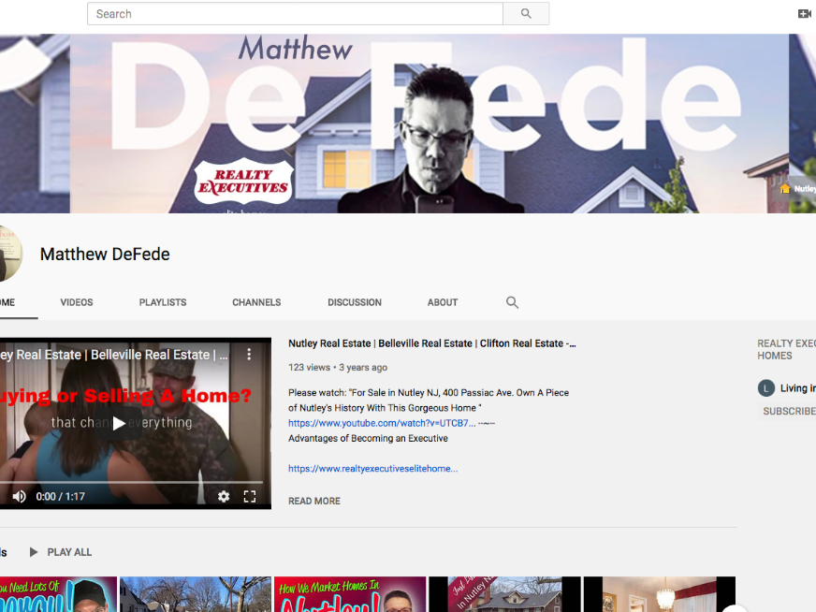Click the Play All triangle icon
This screenshot has width=816, height=612.
[x=34, y=552]
